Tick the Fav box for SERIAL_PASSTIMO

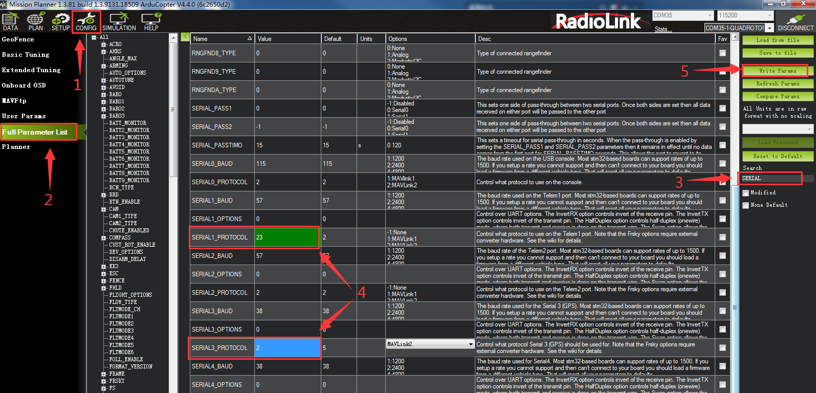point(722,145)
